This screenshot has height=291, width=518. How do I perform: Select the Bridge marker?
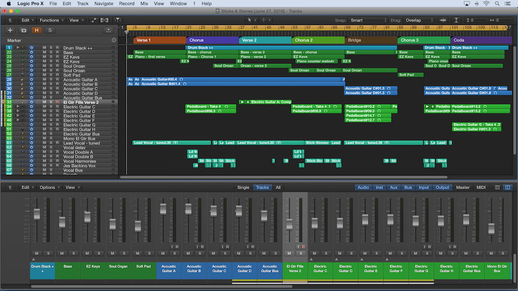point(371,40)
